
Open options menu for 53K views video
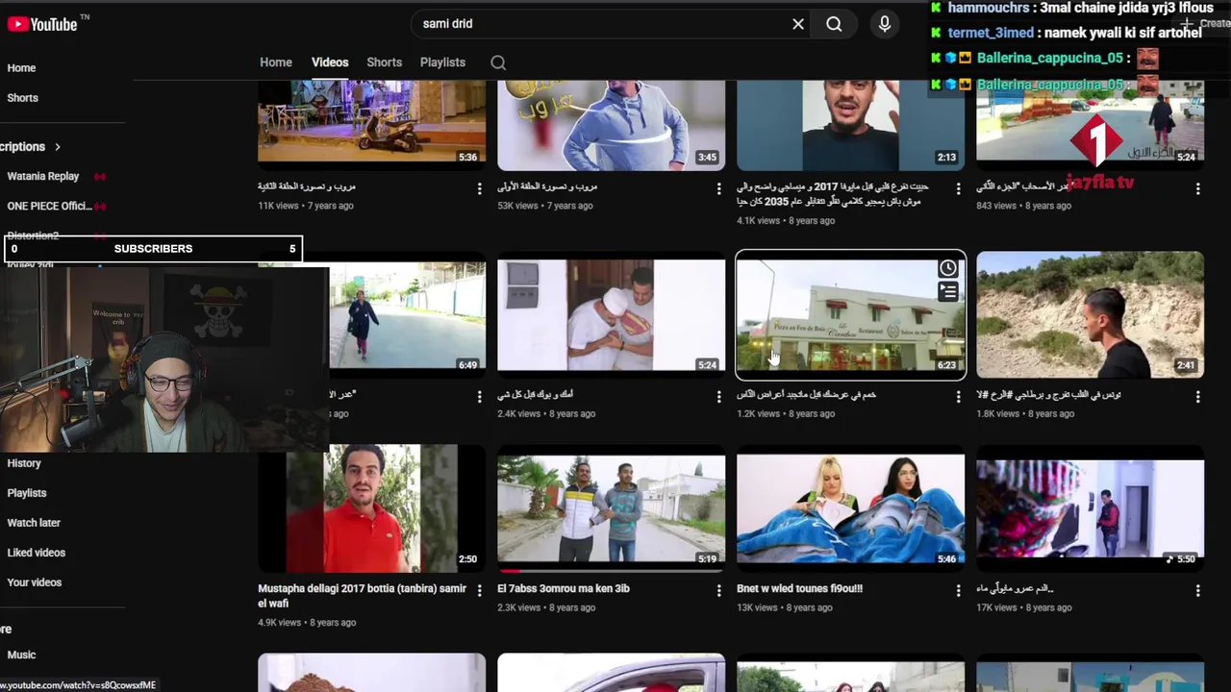coord(718,189)
